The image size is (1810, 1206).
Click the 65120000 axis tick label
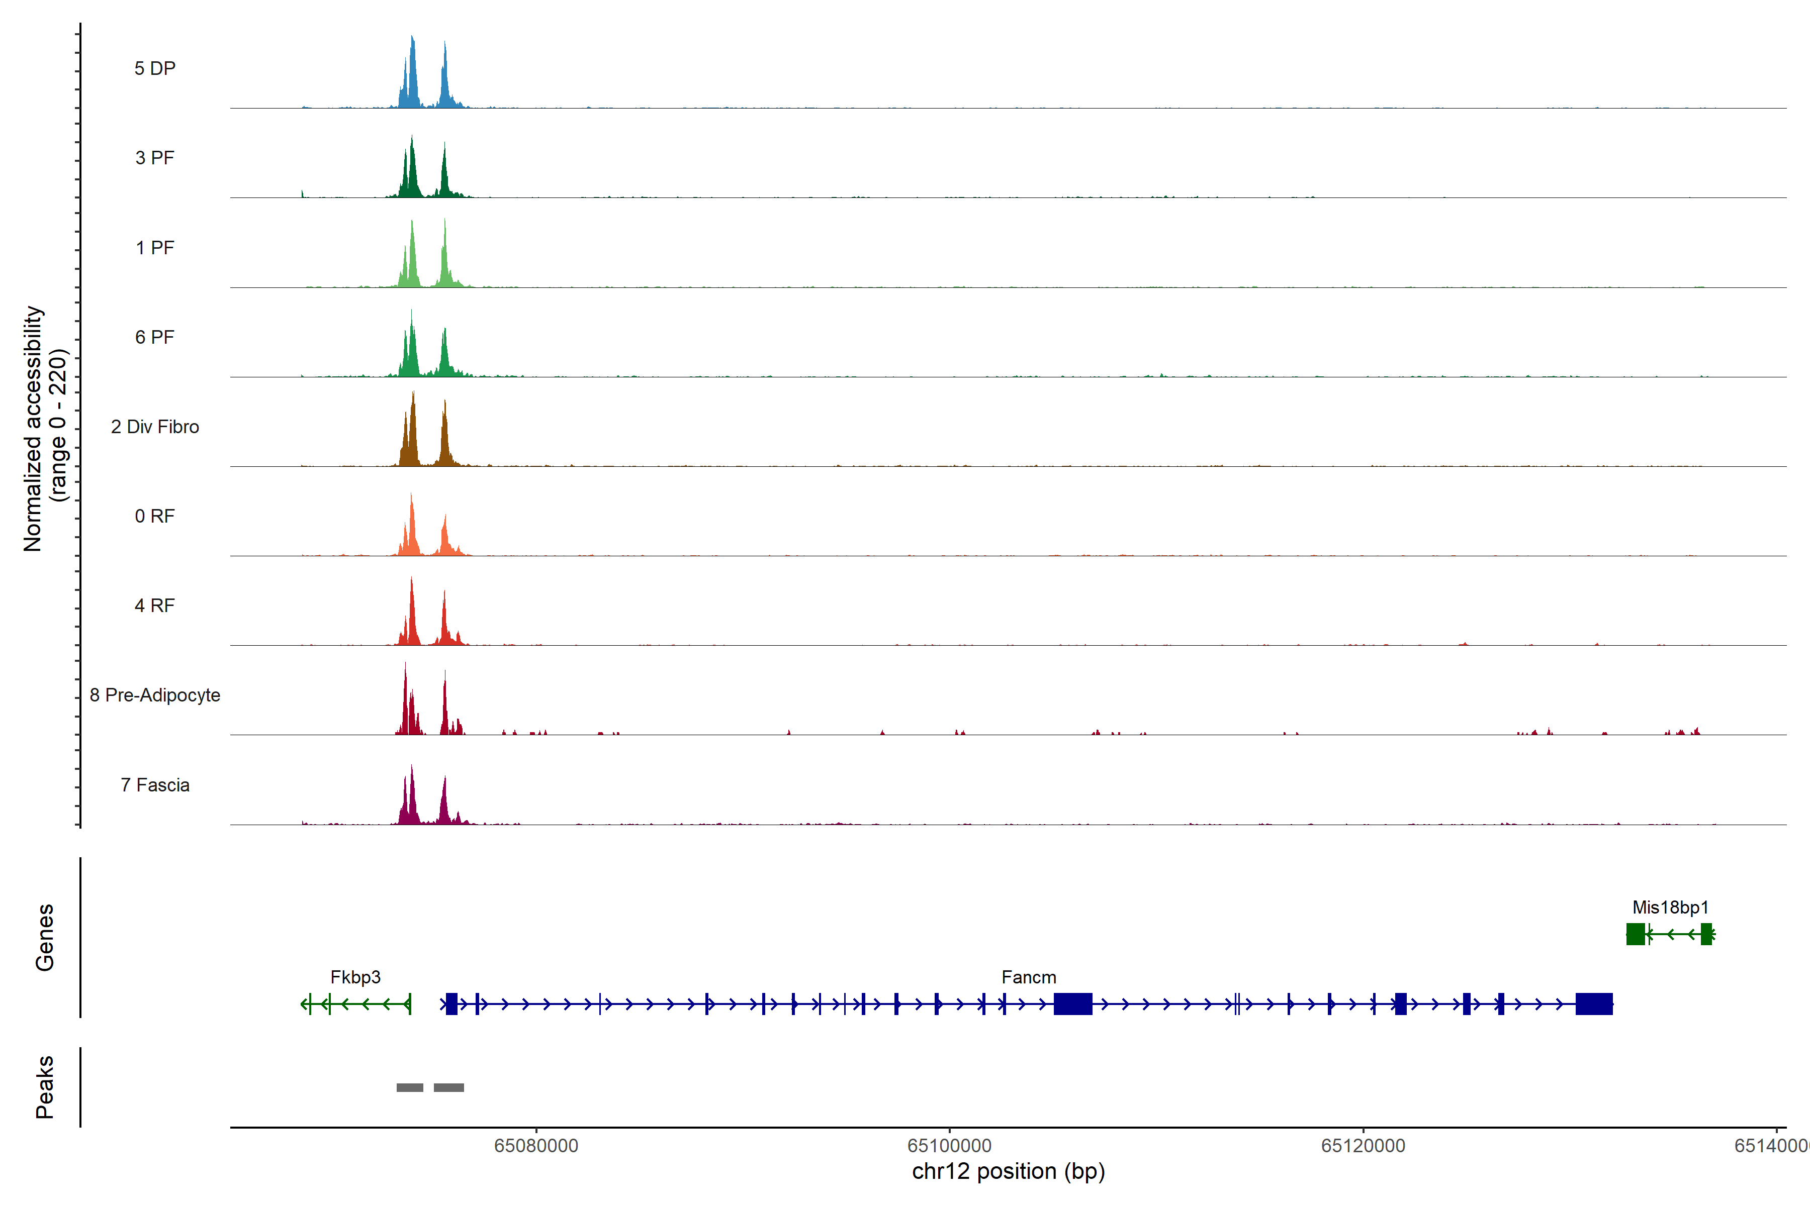point(1363,1145)
